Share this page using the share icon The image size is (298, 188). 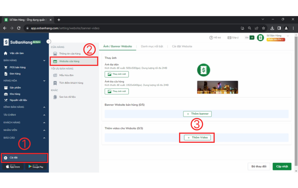[x=257, y=28]
